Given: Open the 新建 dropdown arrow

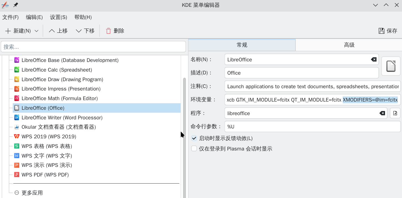Looking at the screenshot, I should click(36, 31).
